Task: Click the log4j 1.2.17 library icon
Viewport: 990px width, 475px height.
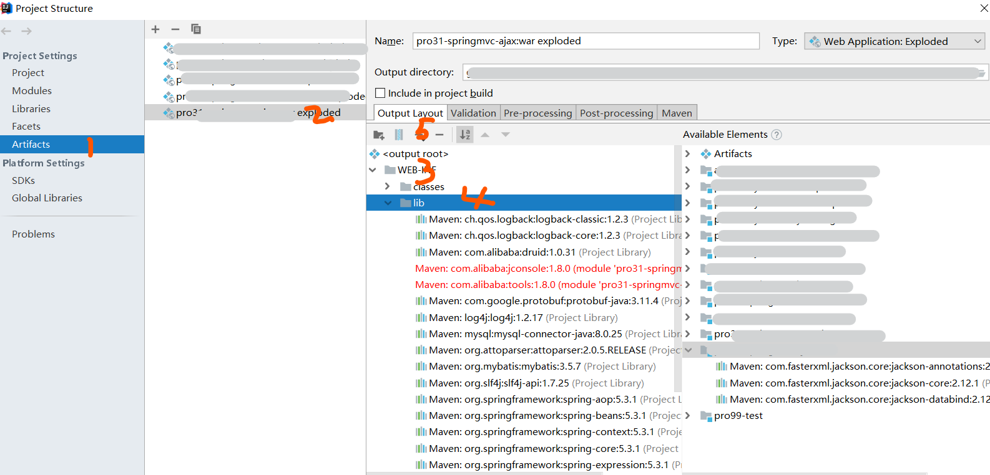Action: pos(421,317)
